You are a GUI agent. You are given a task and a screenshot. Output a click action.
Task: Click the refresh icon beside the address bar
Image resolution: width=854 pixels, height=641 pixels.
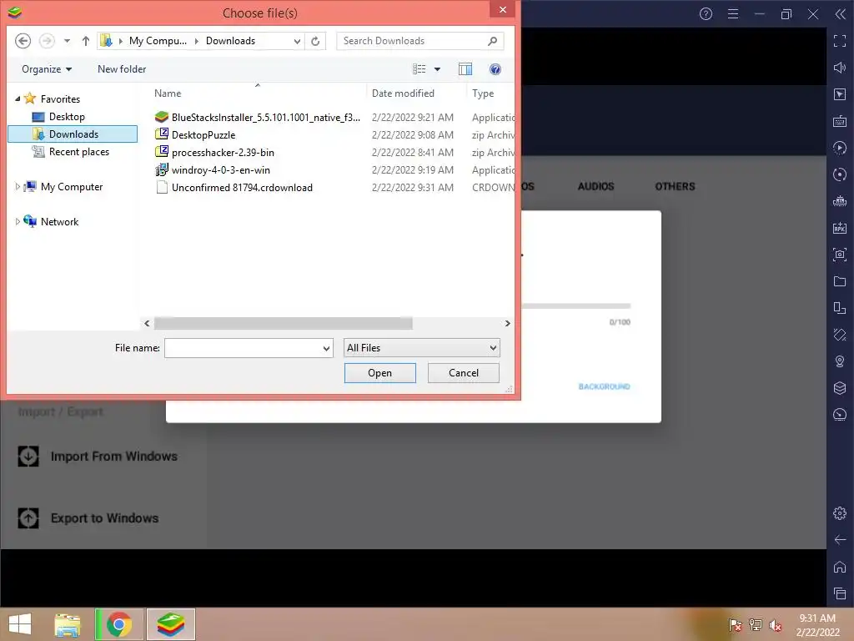(315, 42)
